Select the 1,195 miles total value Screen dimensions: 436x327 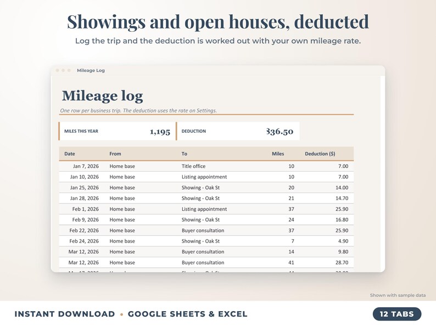pyautogui.click(x=160, y=132)
